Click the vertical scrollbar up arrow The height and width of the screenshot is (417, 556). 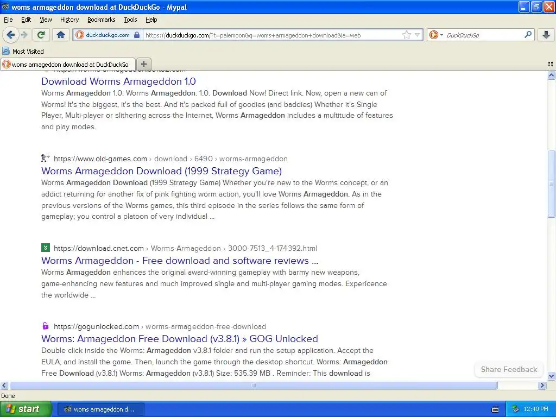[x=551, y=75]
